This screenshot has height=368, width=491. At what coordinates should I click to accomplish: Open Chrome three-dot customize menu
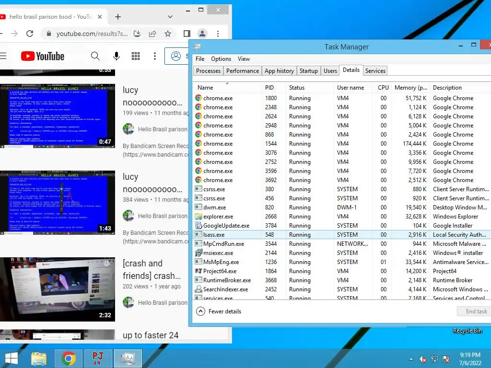(218, 34)
